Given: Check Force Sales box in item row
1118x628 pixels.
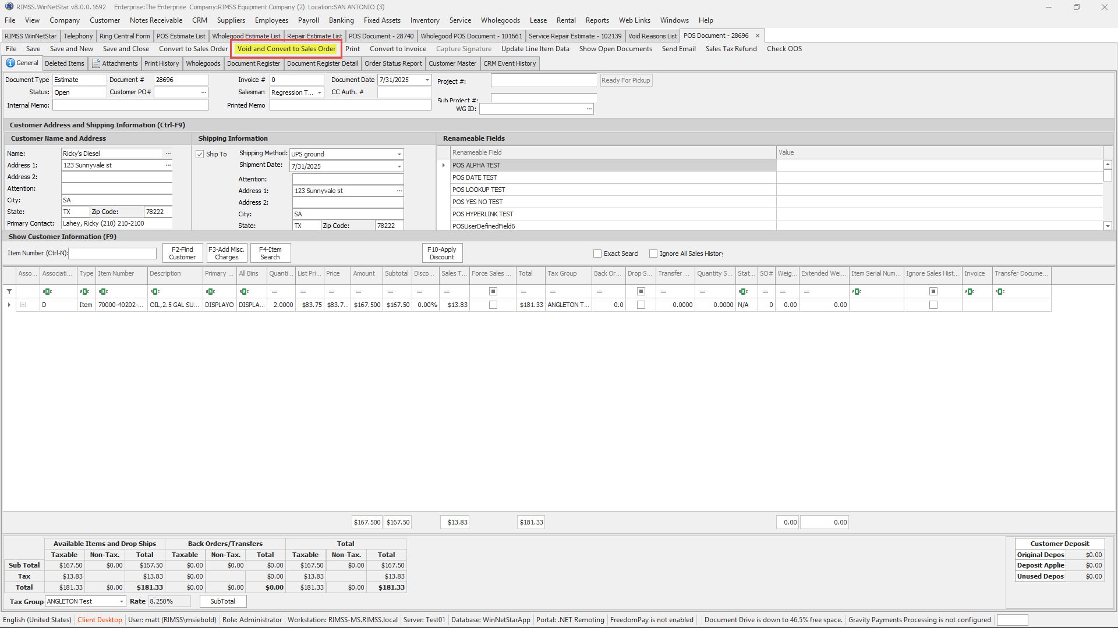Looking at the screenshot, I should point(493,305).
